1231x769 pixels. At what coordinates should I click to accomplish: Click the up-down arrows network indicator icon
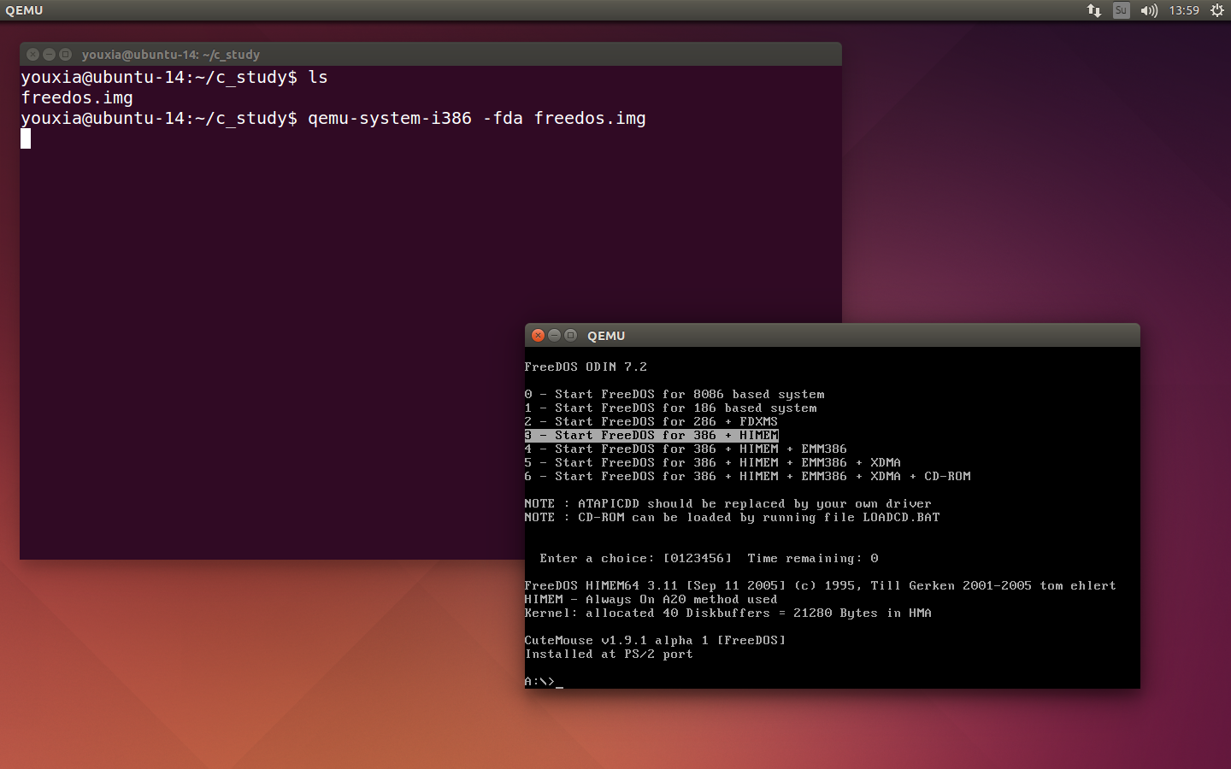pos(1093,10)
